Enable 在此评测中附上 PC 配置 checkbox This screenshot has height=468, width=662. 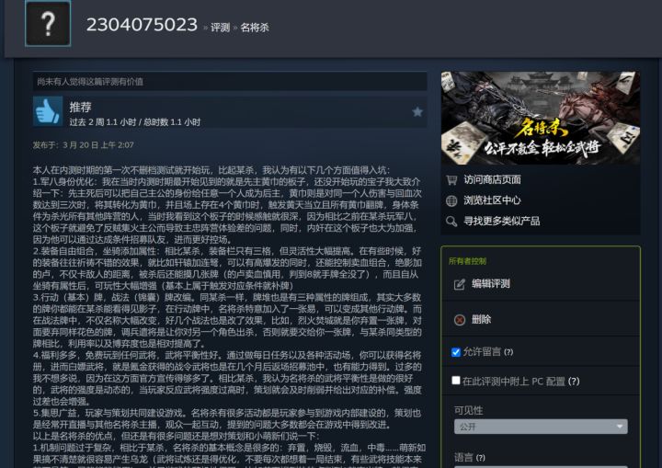point(455,381)
